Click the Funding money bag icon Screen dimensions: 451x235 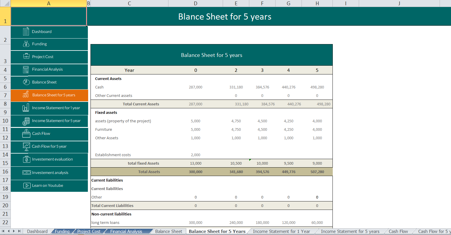(26, 44)
